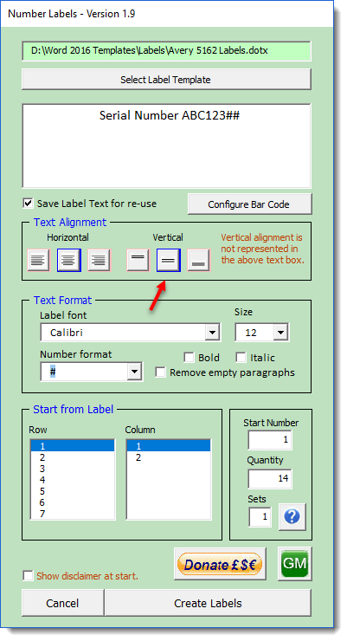Image resolution: width=347 pixels, height=641 pixels.
Task: Open the Number format dropdown
Action: pyautogui.click(x=134, y=372)
